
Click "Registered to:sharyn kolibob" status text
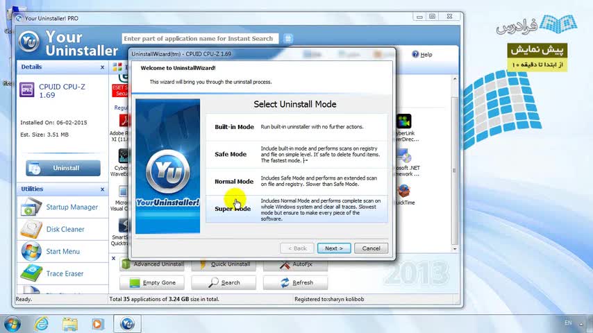coord(329,300)
